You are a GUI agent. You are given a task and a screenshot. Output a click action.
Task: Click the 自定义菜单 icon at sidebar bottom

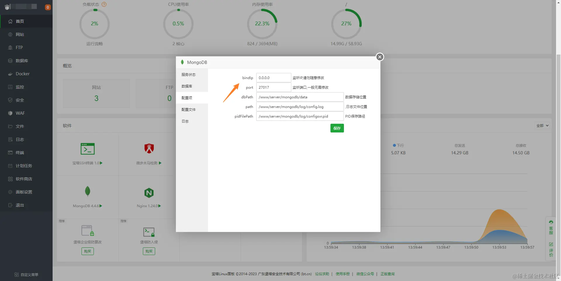pos(17,275)
